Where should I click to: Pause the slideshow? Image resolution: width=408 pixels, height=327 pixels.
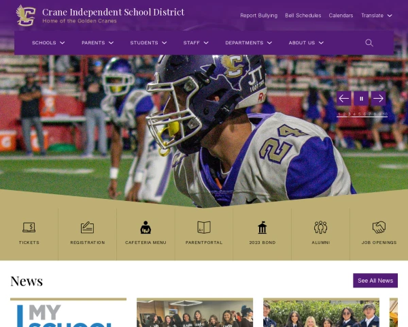361,99
